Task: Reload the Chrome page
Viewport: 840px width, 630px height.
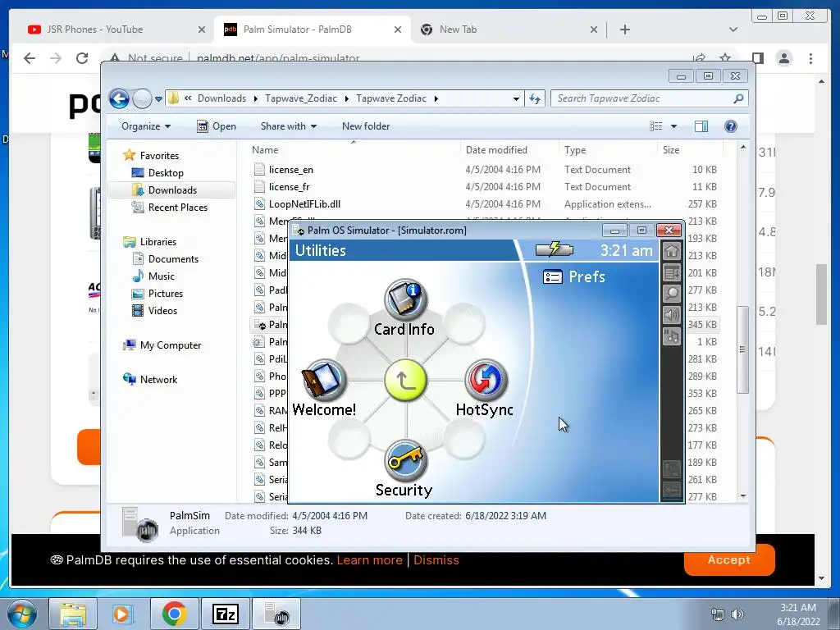Action: click(x=82, y=58)
